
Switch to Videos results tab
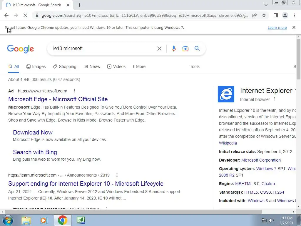click(116, 67)
